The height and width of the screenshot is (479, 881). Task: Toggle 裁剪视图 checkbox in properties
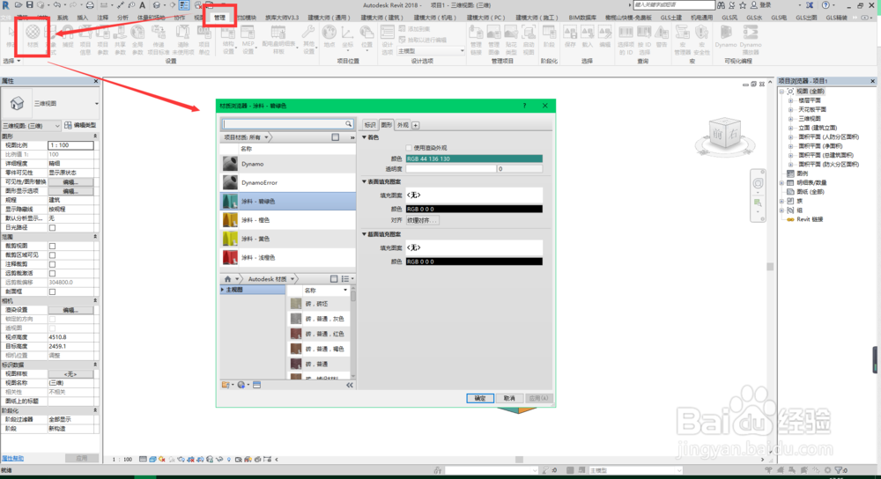(x=52, y=246)
